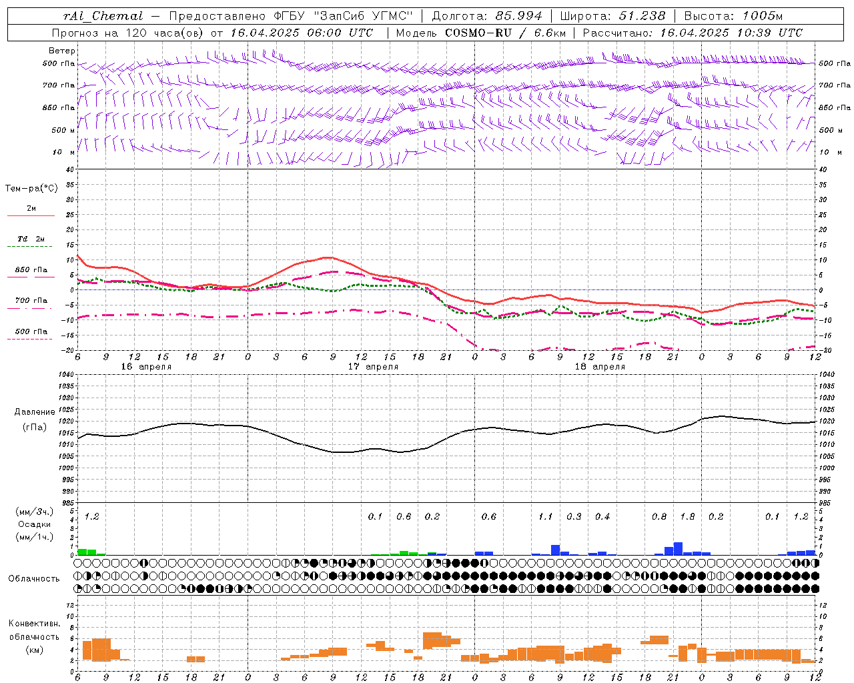Click the (мм/1ч.) precipitation unit label
Image resolution: width=854 pixels, height=683 pixels.
[x=33, y=537]
